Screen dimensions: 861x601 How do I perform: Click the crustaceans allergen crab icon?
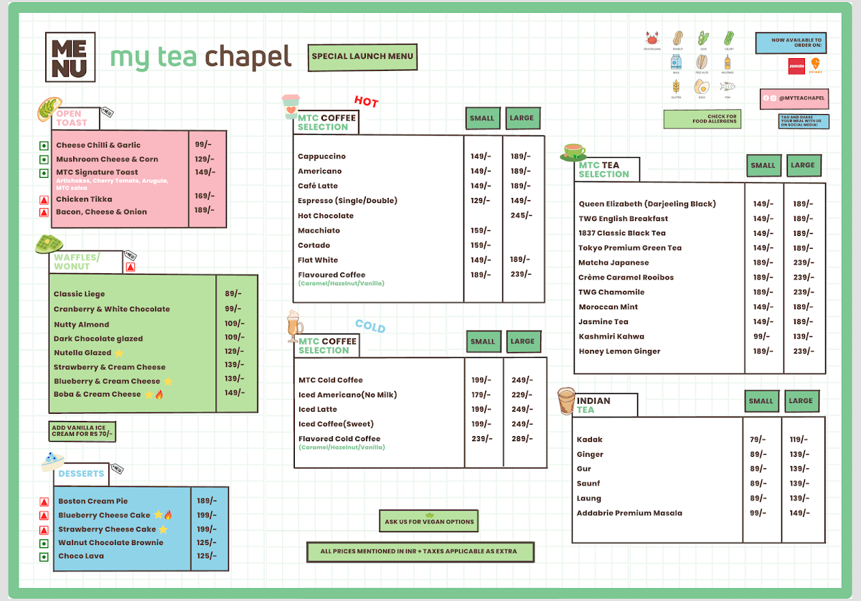coord(652,39)
